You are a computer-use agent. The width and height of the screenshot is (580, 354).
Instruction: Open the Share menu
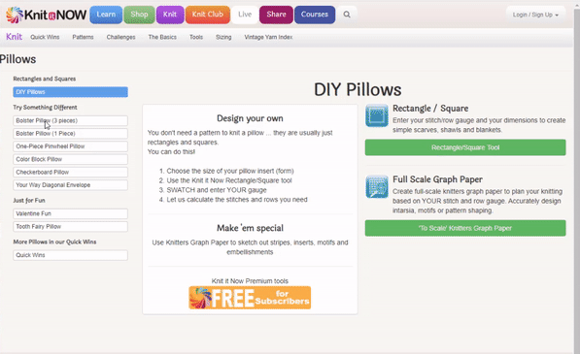tap(276, 15)
